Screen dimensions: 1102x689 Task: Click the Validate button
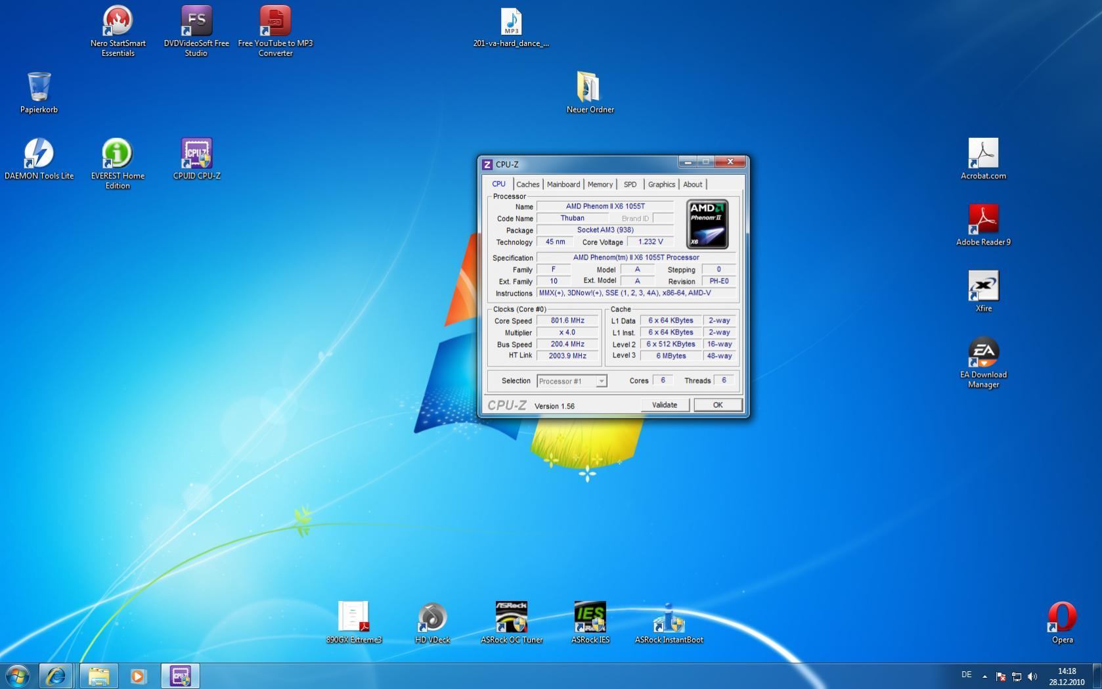point(665,405)
